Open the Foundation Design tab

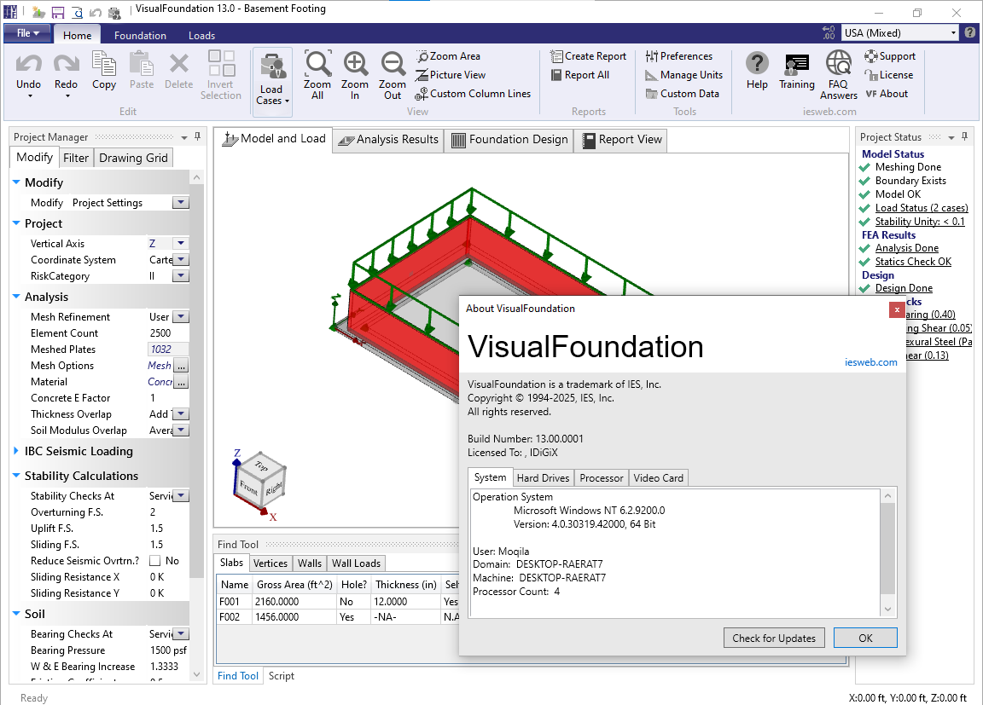coord(509,140)
